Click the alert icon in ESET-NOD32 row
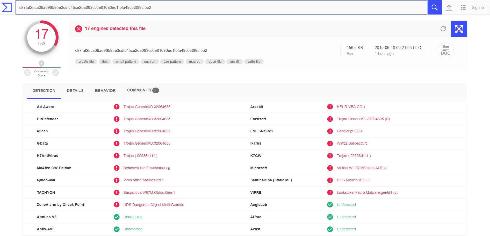 pos(330,131)
